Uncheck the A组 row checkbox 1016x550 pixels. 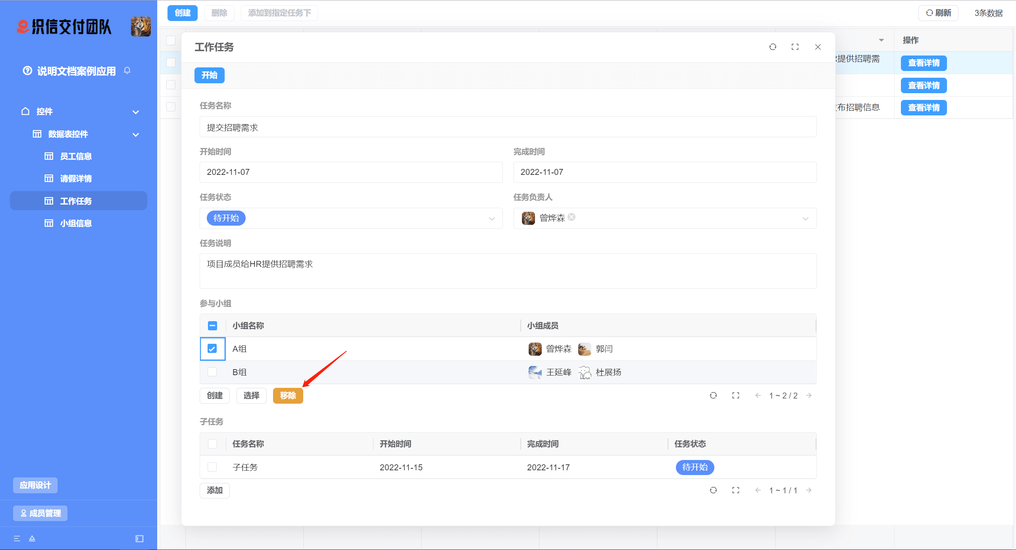click(212, 349)
